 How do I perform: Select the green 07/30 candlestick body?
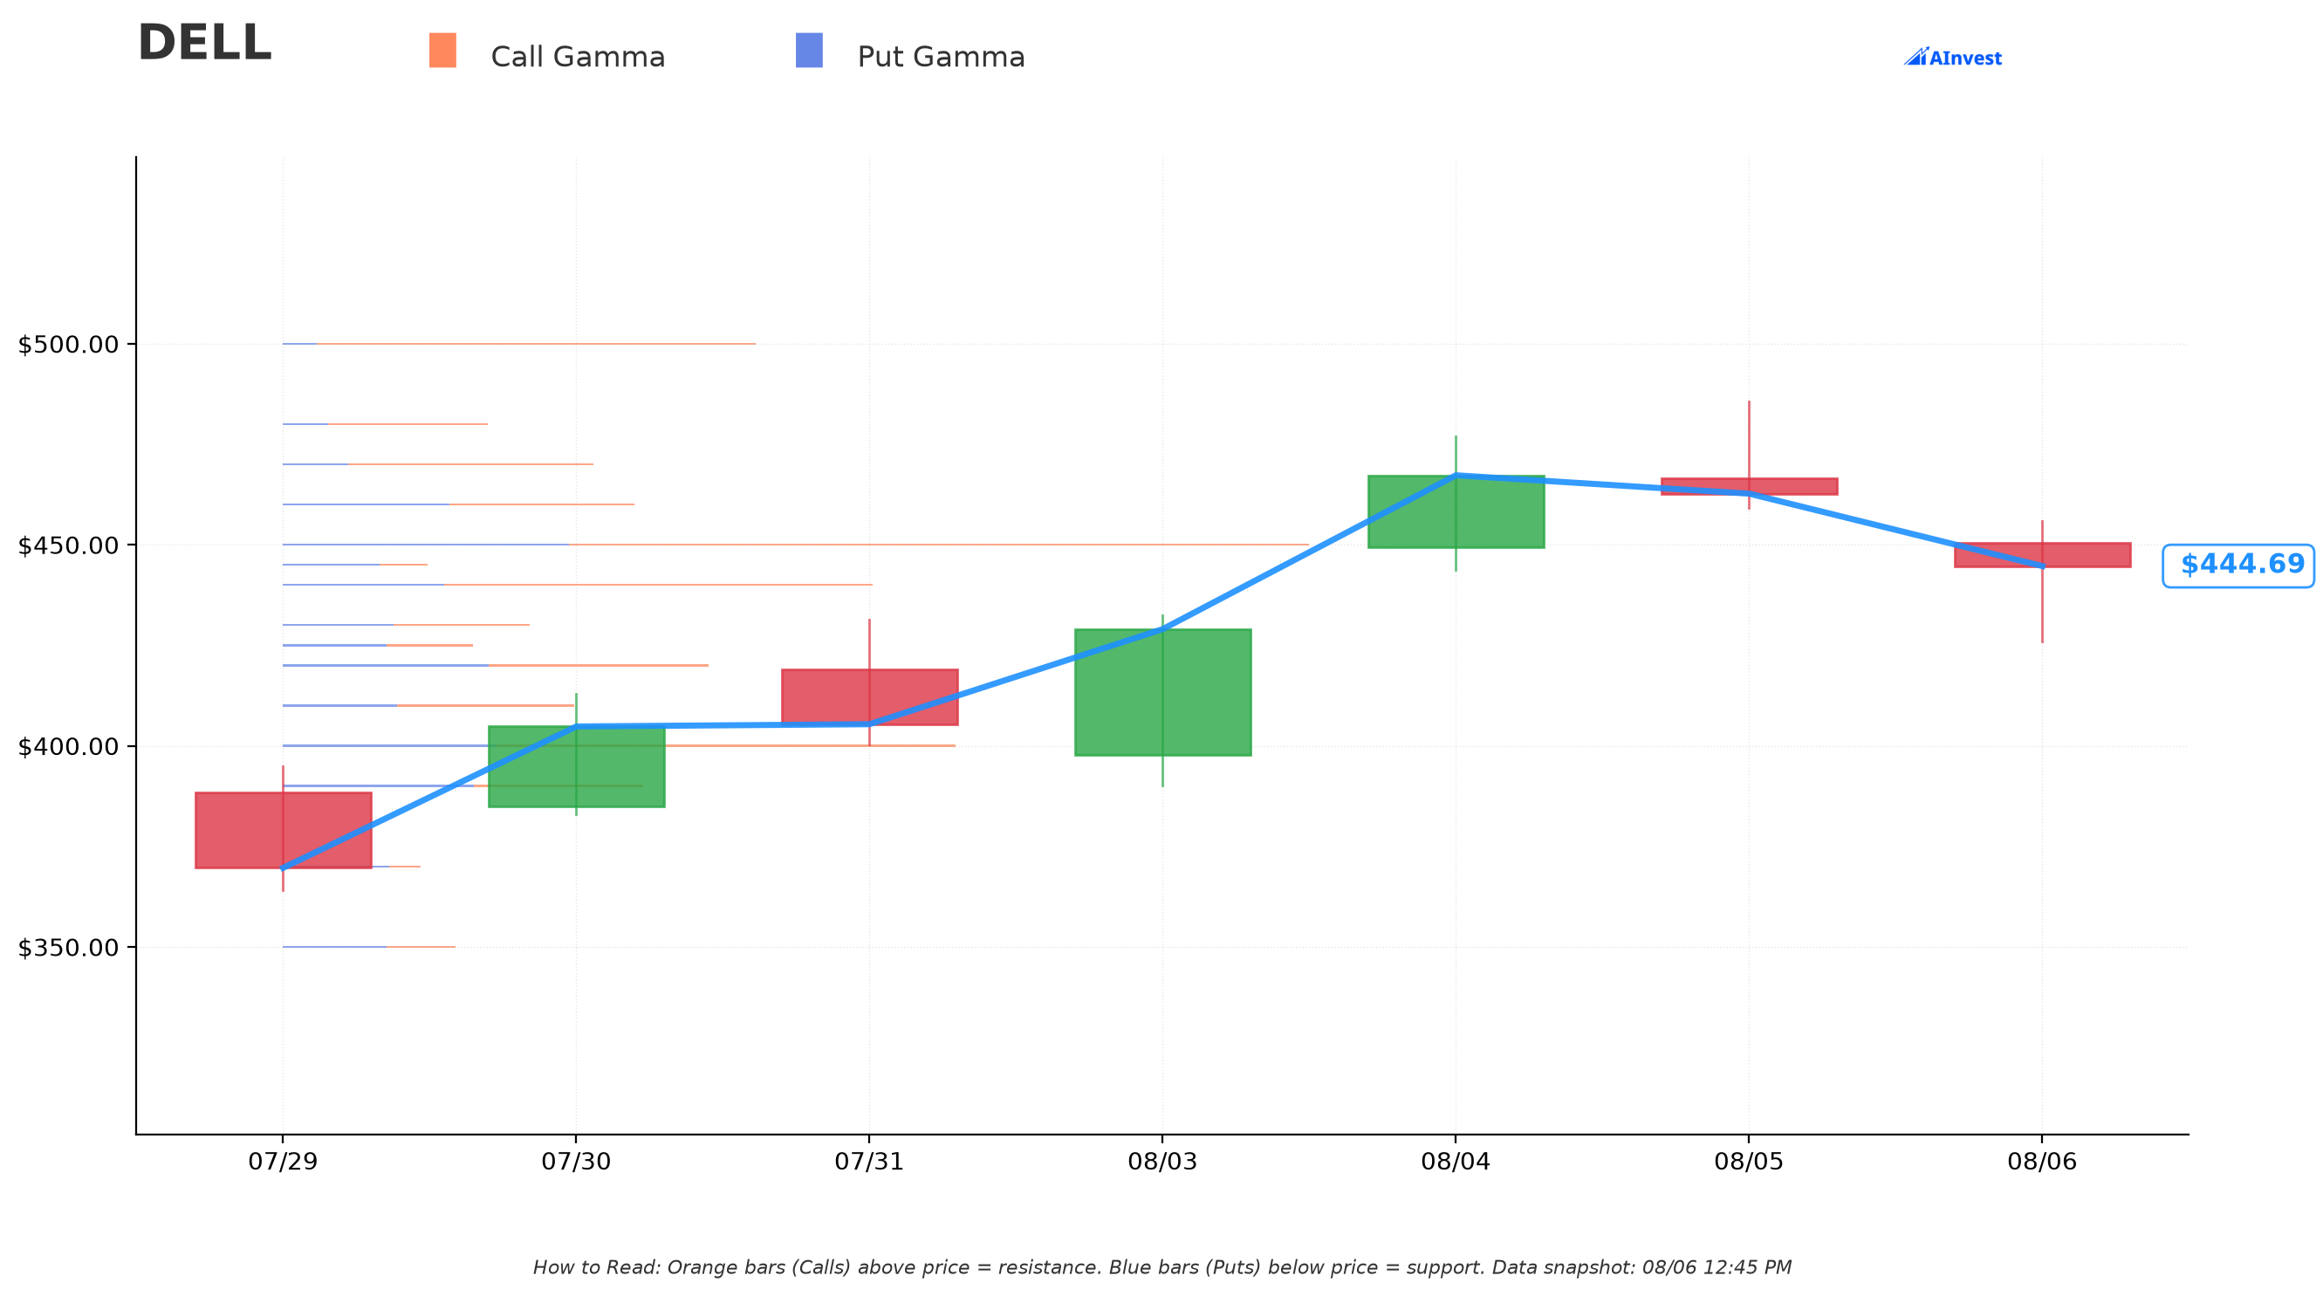coord(576,765)
